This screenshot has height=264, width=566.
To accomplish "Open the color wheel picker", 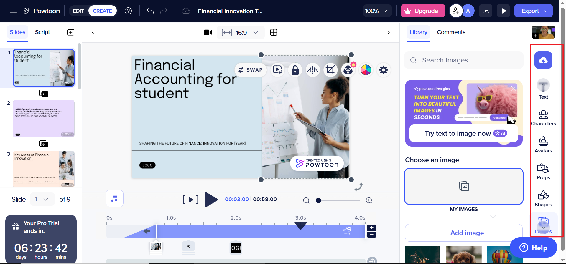I will (x=366, y=70).
